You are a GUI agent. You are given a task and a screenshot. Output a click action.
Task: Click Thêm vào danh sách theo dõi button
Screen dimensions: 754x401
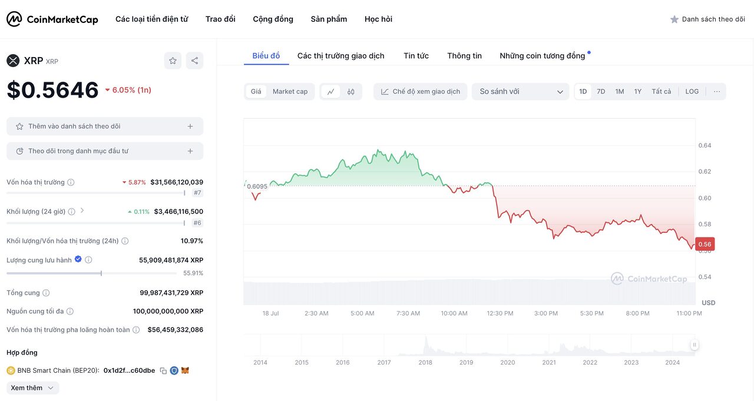105,126
